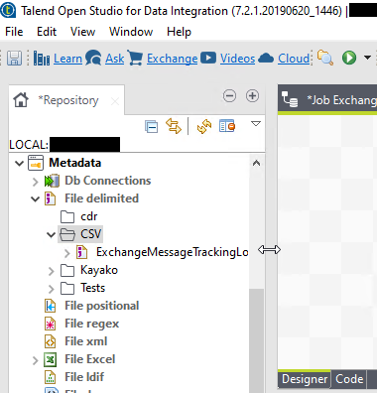The height and width of the screenshot is (393, 377).
Task: Click the green Run job button
Action: point(349,58)
